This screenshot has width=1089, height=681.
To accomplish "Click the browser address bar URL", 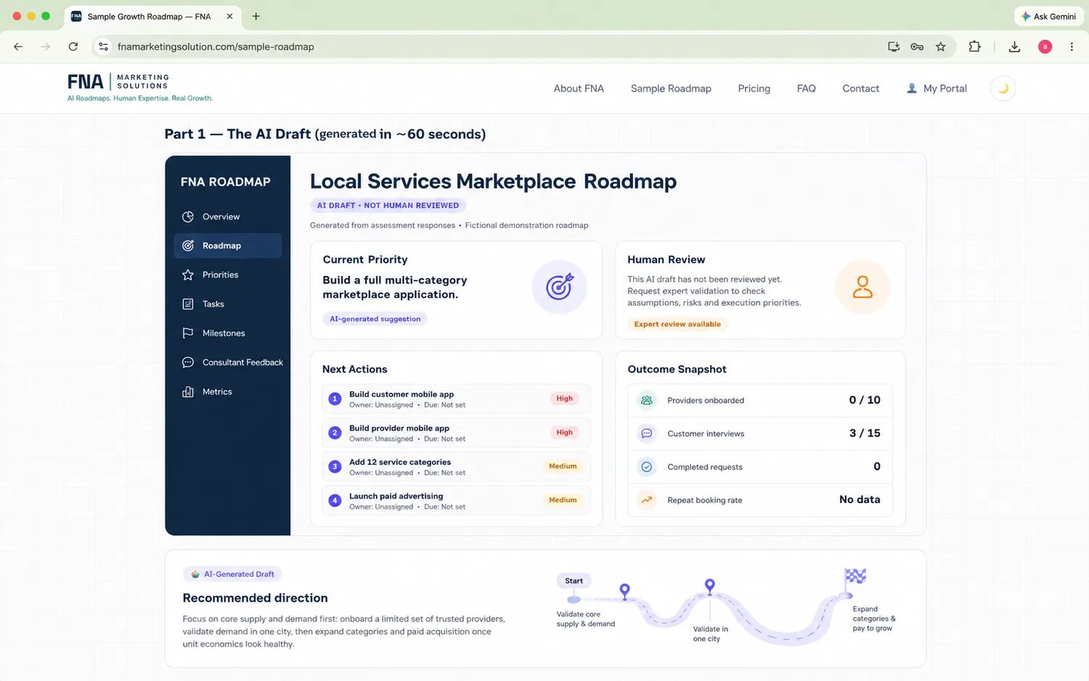I will (x=216, y=46).
